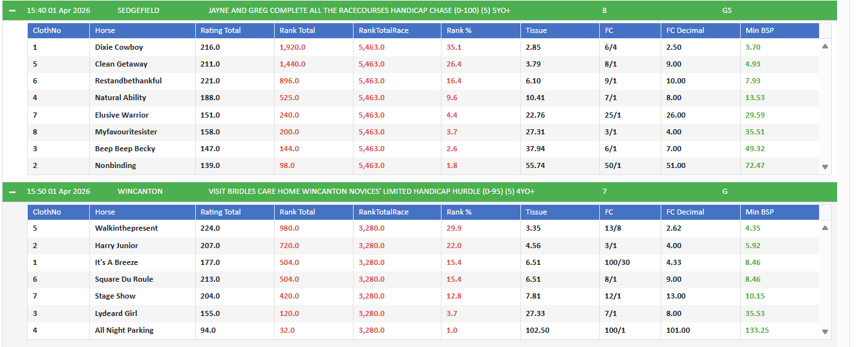Click scroll down arrow in Wincanton table
Screen dimensions: 861x347
(825, 331)
